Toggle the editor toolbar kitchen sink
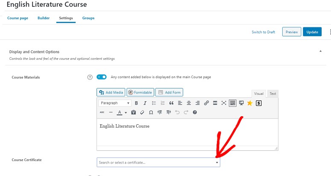331x176 pixels. (232, 103)
